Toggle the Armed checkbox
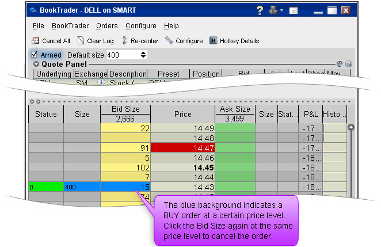Viewport: 381px width, 247px height. (35, 55)
